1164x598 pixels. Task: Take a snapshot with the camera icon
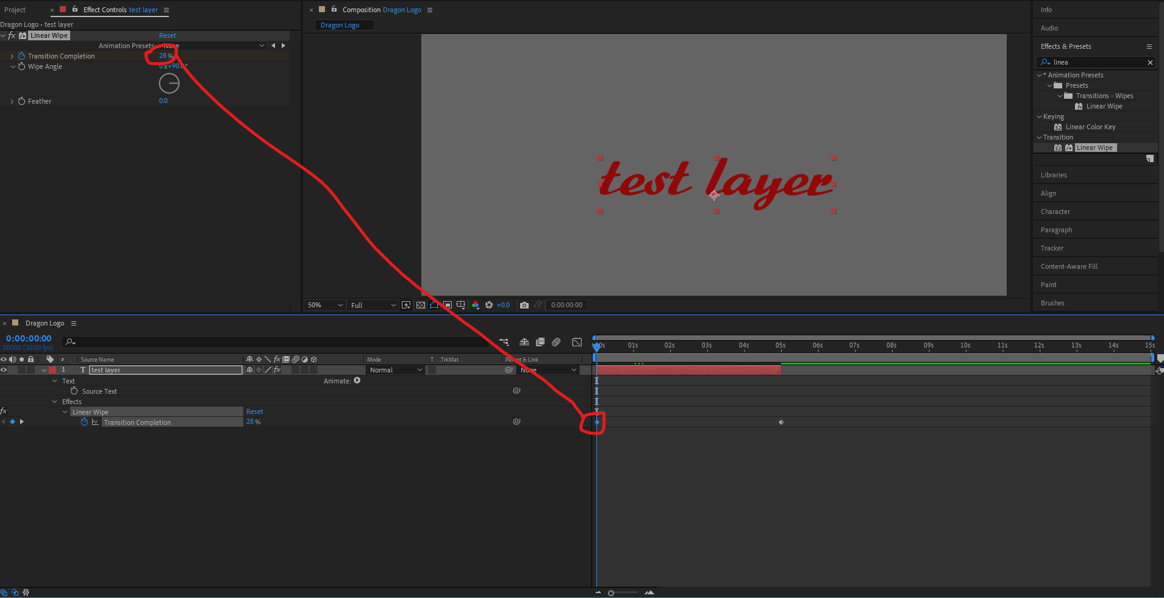pyautogui.click(x=524, y=305)
